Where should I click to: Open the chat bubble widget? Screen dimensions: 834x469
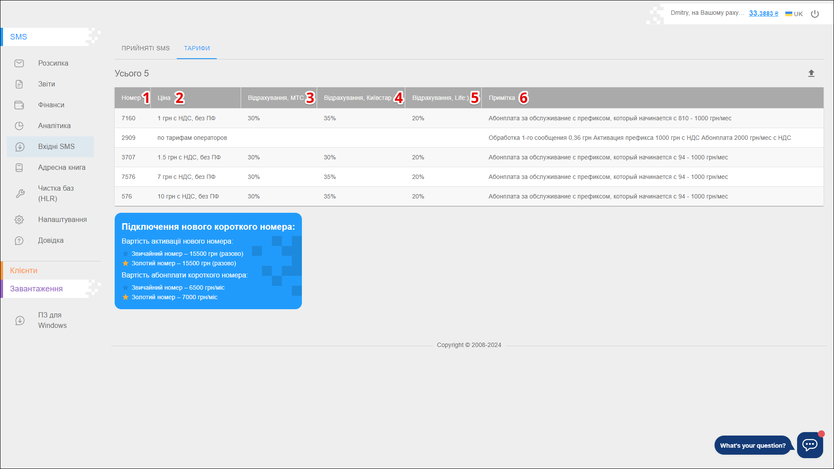point(810,445)
